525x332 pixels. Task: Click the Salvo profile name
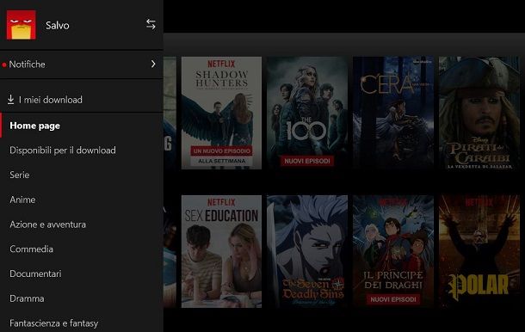(x=58, y=26)
